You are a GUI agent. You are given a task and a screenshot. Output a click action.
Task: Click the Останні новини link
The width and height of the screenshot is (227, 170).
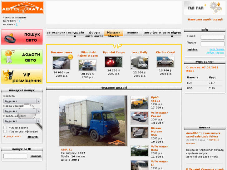coord(202,142)
